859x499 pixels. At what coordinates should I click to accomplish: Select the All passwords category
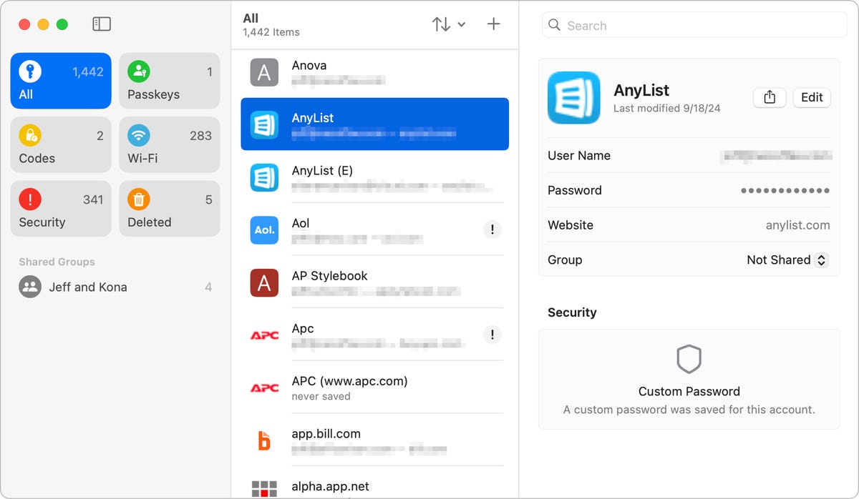coord(61,81)
